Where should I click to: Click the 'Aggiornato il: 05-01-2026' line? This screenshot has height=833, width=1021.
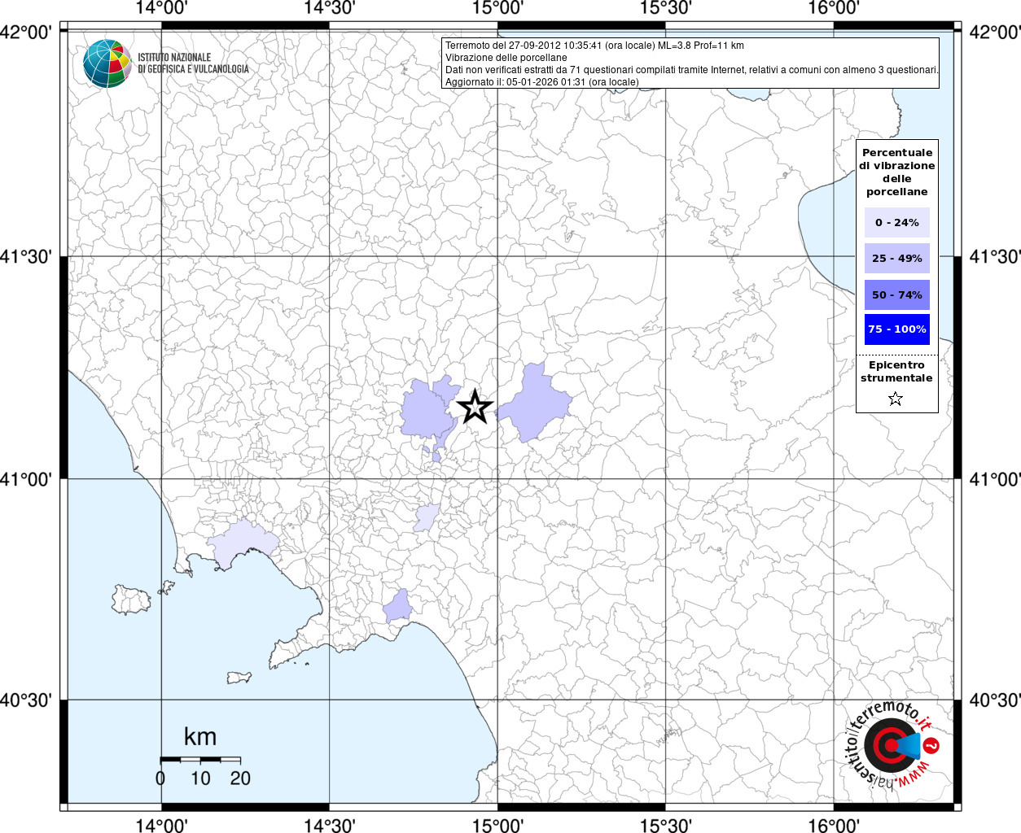tap(542, 82)
